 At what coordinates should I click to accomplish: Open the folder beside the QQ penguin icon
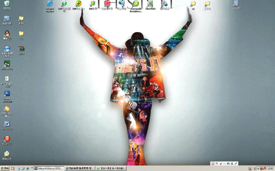pyautogui.click(x=21, y=35)
